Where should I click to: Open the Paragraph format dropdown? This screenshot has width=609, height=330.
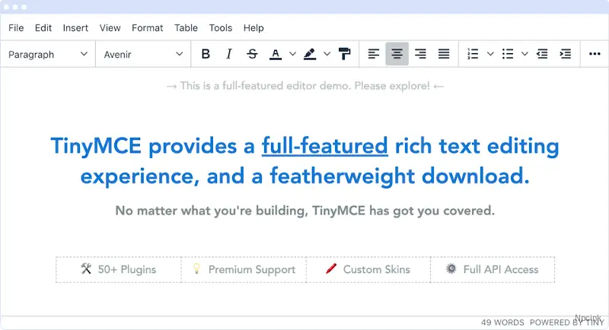pyautogui.click(x=48, y=54)
